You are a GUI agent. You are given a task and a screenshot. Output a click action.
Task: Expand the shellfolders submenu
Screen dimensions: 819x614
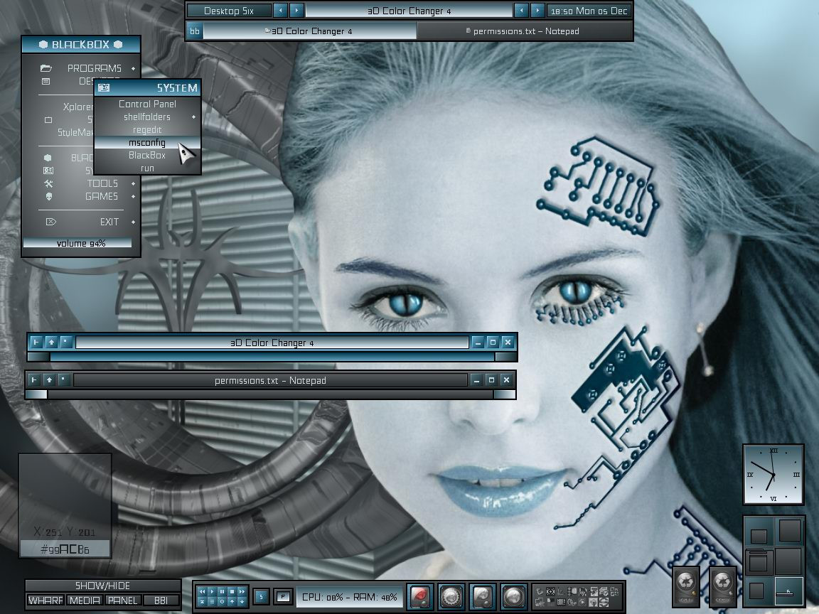147,117
